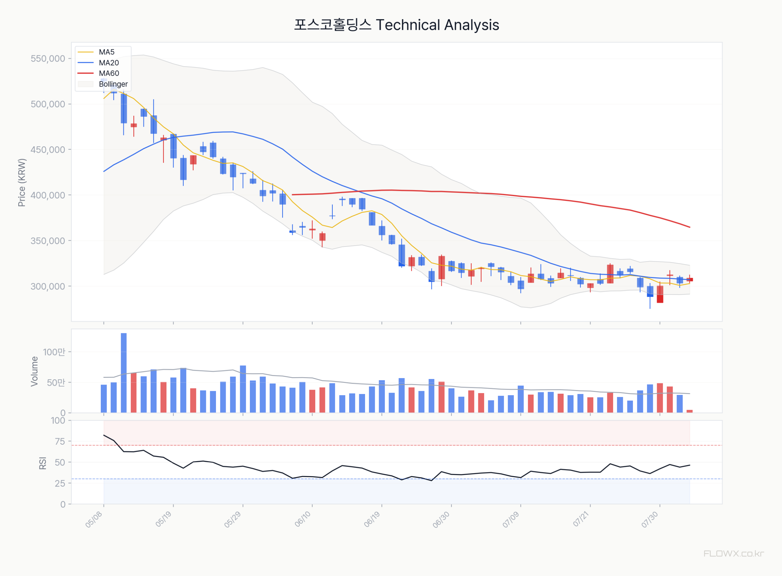Click the 05/08 date label
This screenshot has height=576, width=782.
coord(94,519)
